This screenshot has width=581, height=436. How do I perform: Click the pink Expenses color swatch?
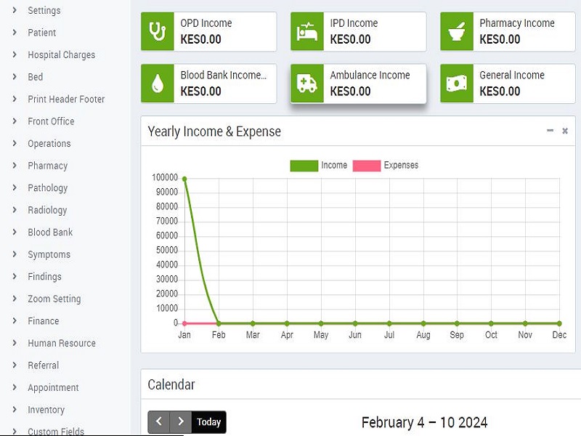point(368,165)
